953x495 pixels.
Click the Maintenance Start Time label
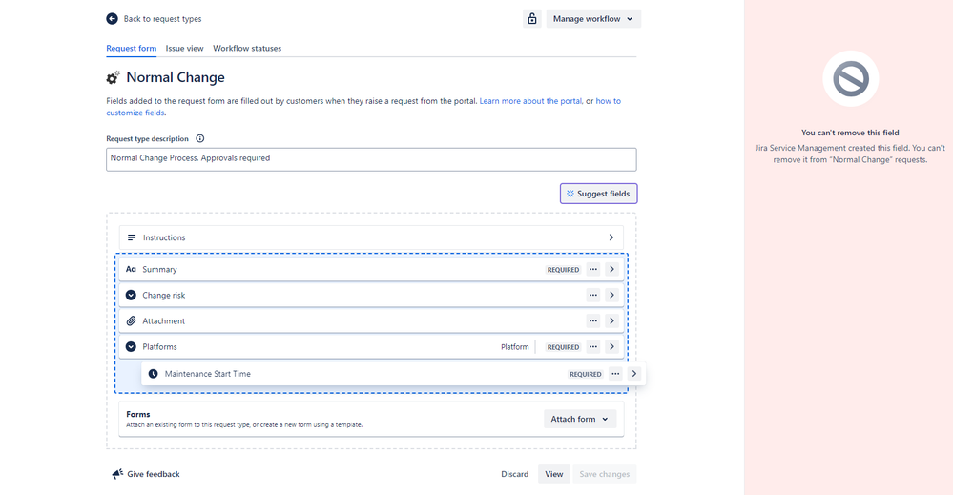click(207, 374)
